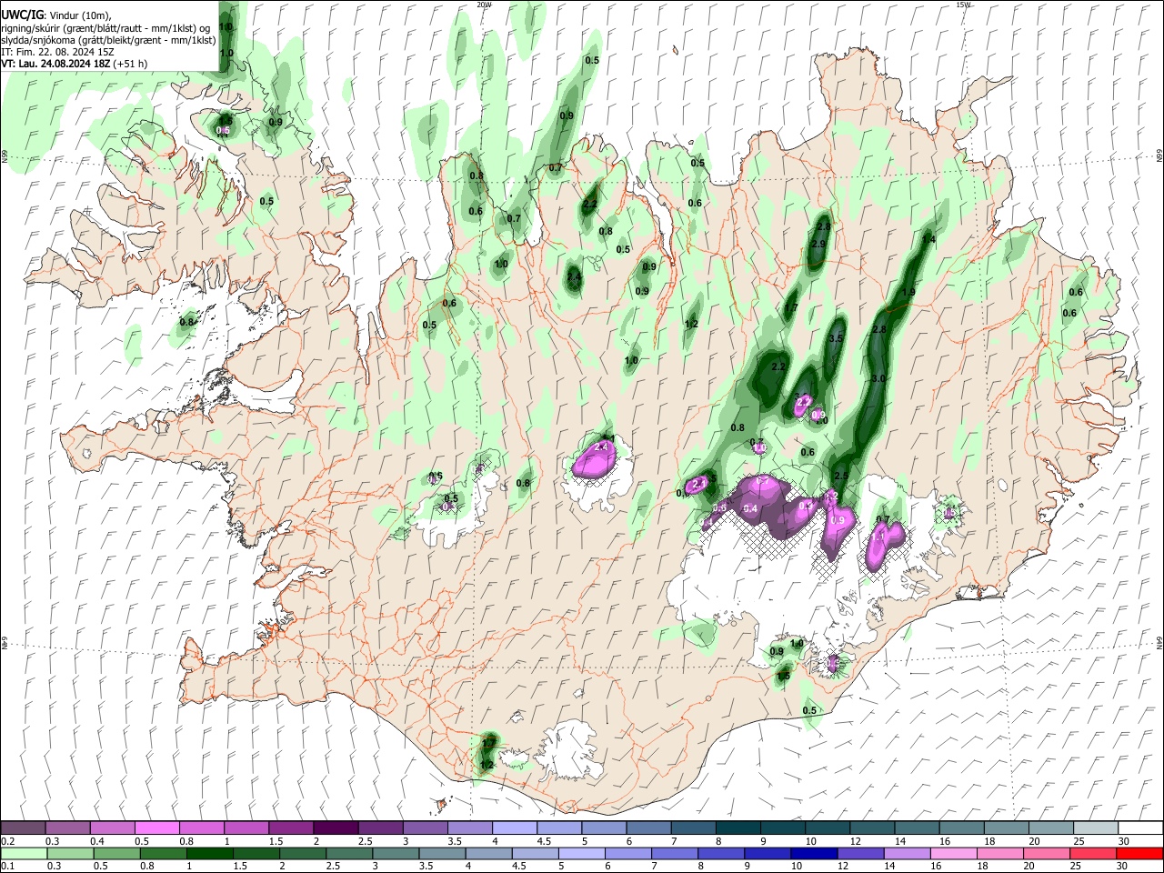Click the purple-scale swatch between 4 and 4.5
1164x873 pixels.
[x=515, y=828]
